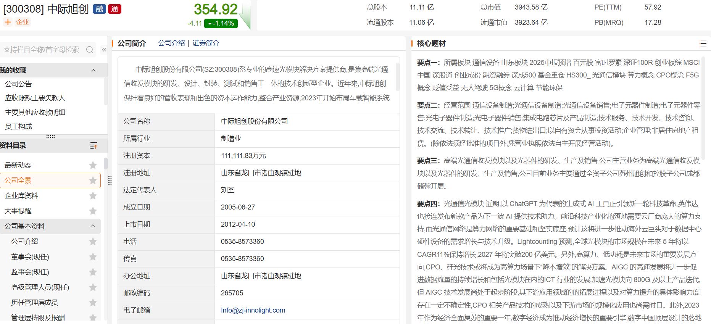The width and height of the screenshot is (711, 324).
Task: Click the 通 stock connect badge
Action: [x=115, y=9]
